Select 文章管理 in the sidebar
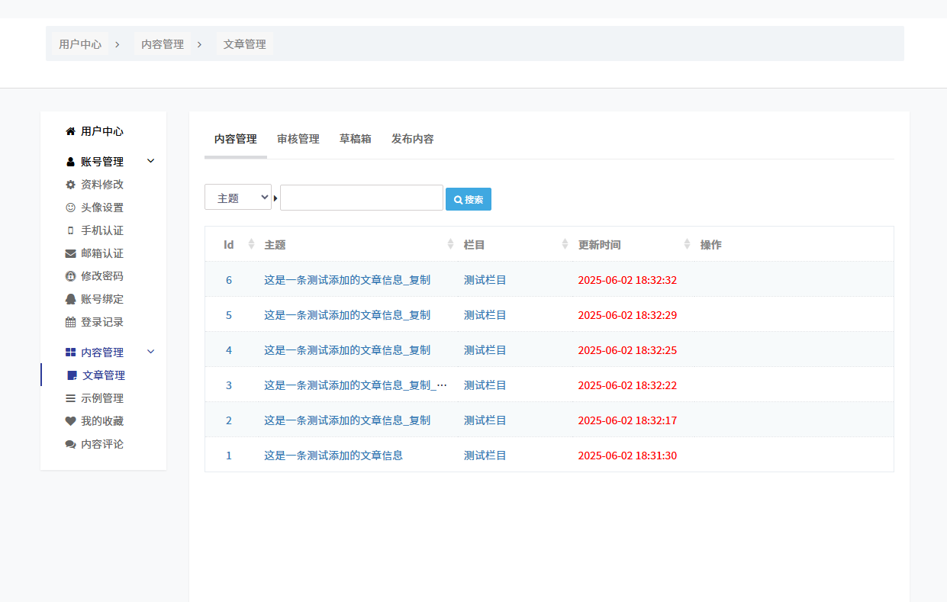This screenshot has width=947, height=602. [104, 375]
